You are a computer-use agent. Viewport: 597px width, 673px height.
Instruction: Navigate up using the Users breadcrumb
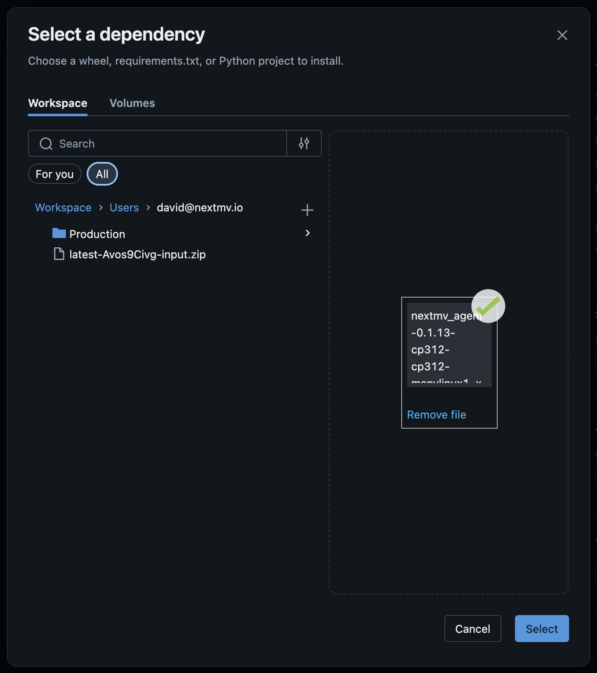(124, 208)
